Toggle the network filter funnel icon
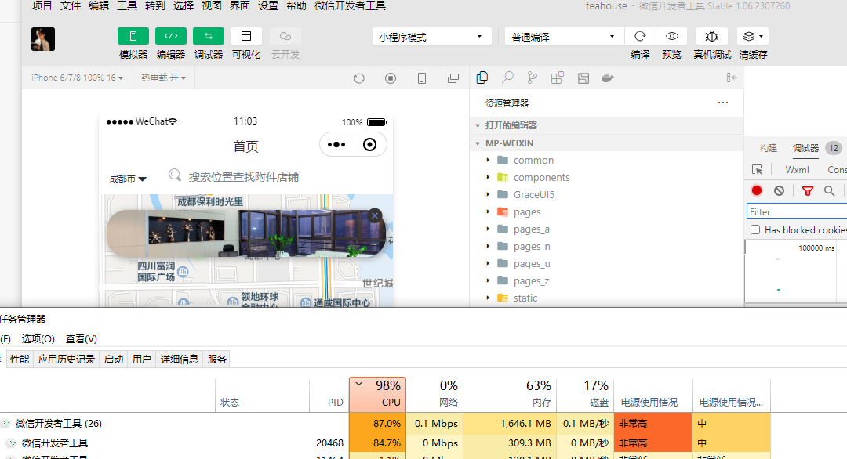847x459 pixels. click(808, 190)
